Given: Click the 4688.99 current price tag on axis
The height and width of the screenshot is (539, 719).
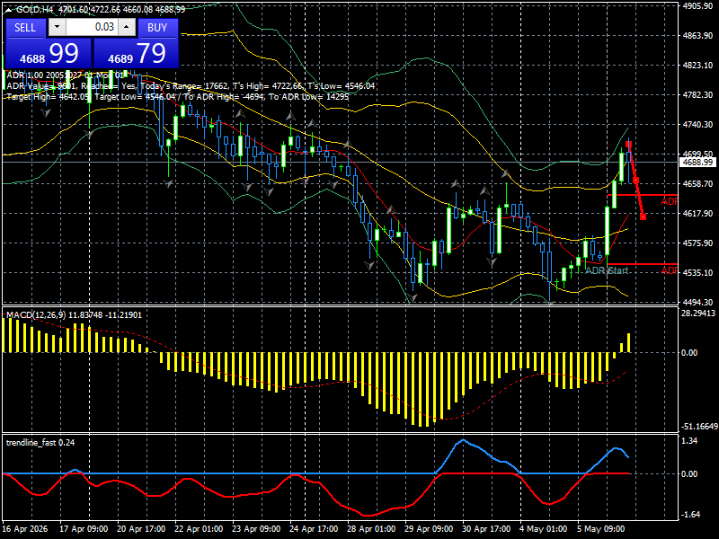Looking at the screenshot, I should pos(697,163).
